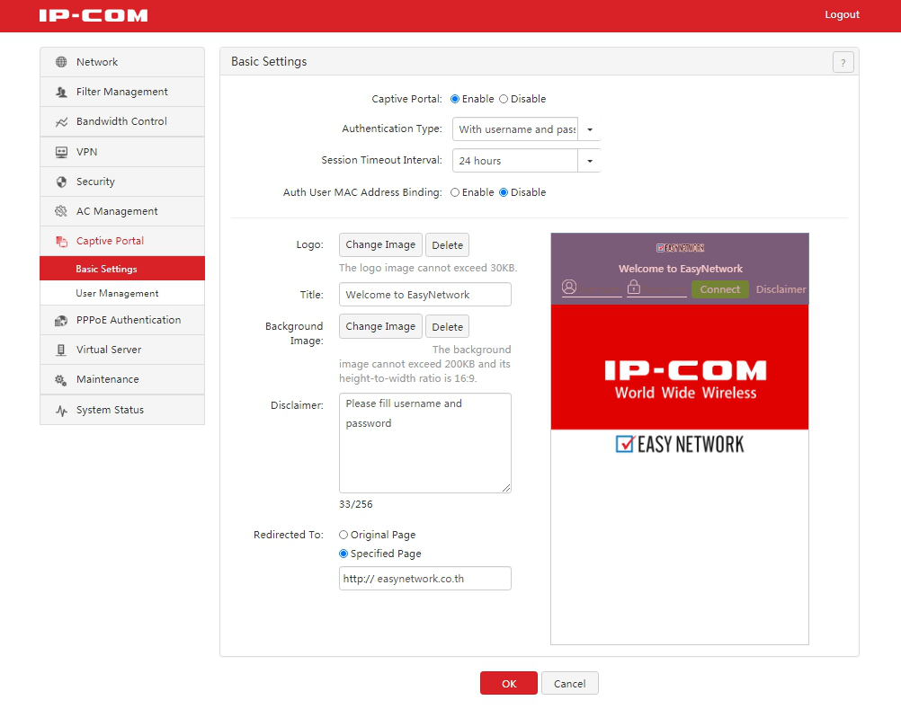Click the PPPoE Authentication icon
The height and width of the screenshot is (718, 901).
pyautogui.click(x=61, y=321)
